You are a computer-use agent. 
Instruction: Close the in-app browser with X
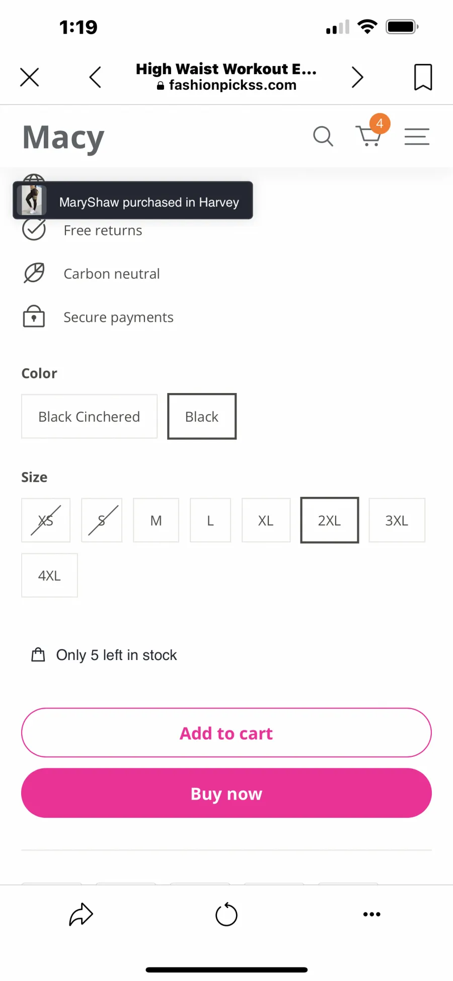(30, 77)
